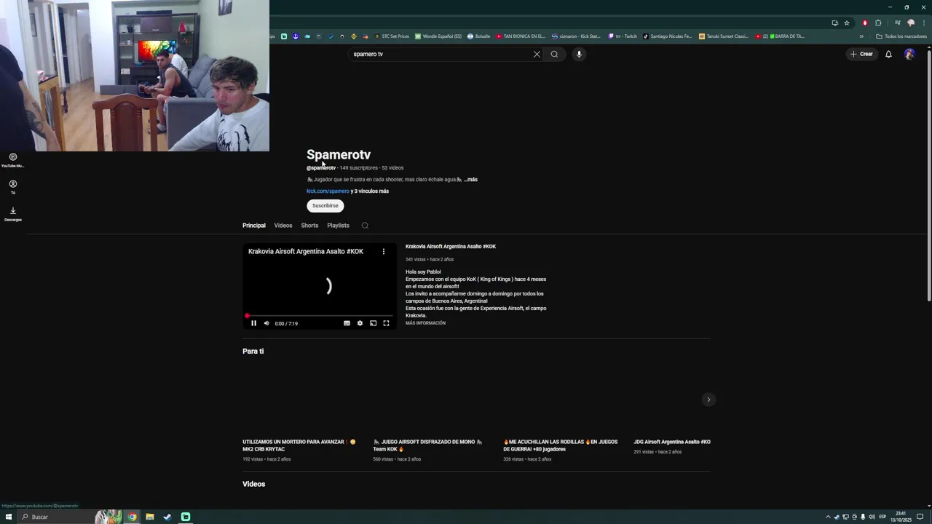Toggle subtitles in the video player
This screenshot has height=524, width=932.
click(347, 323)
